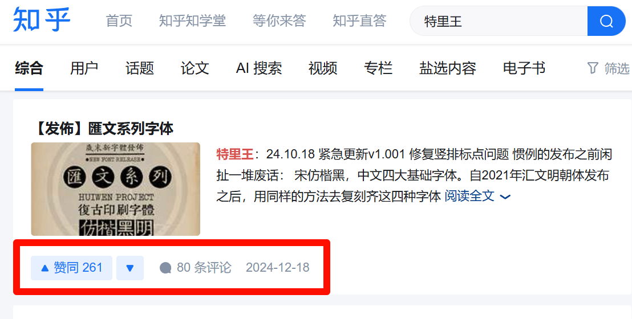Select the 专栏 tab
The height and width of the screenshot is (319, 632).
pos(378,68)
